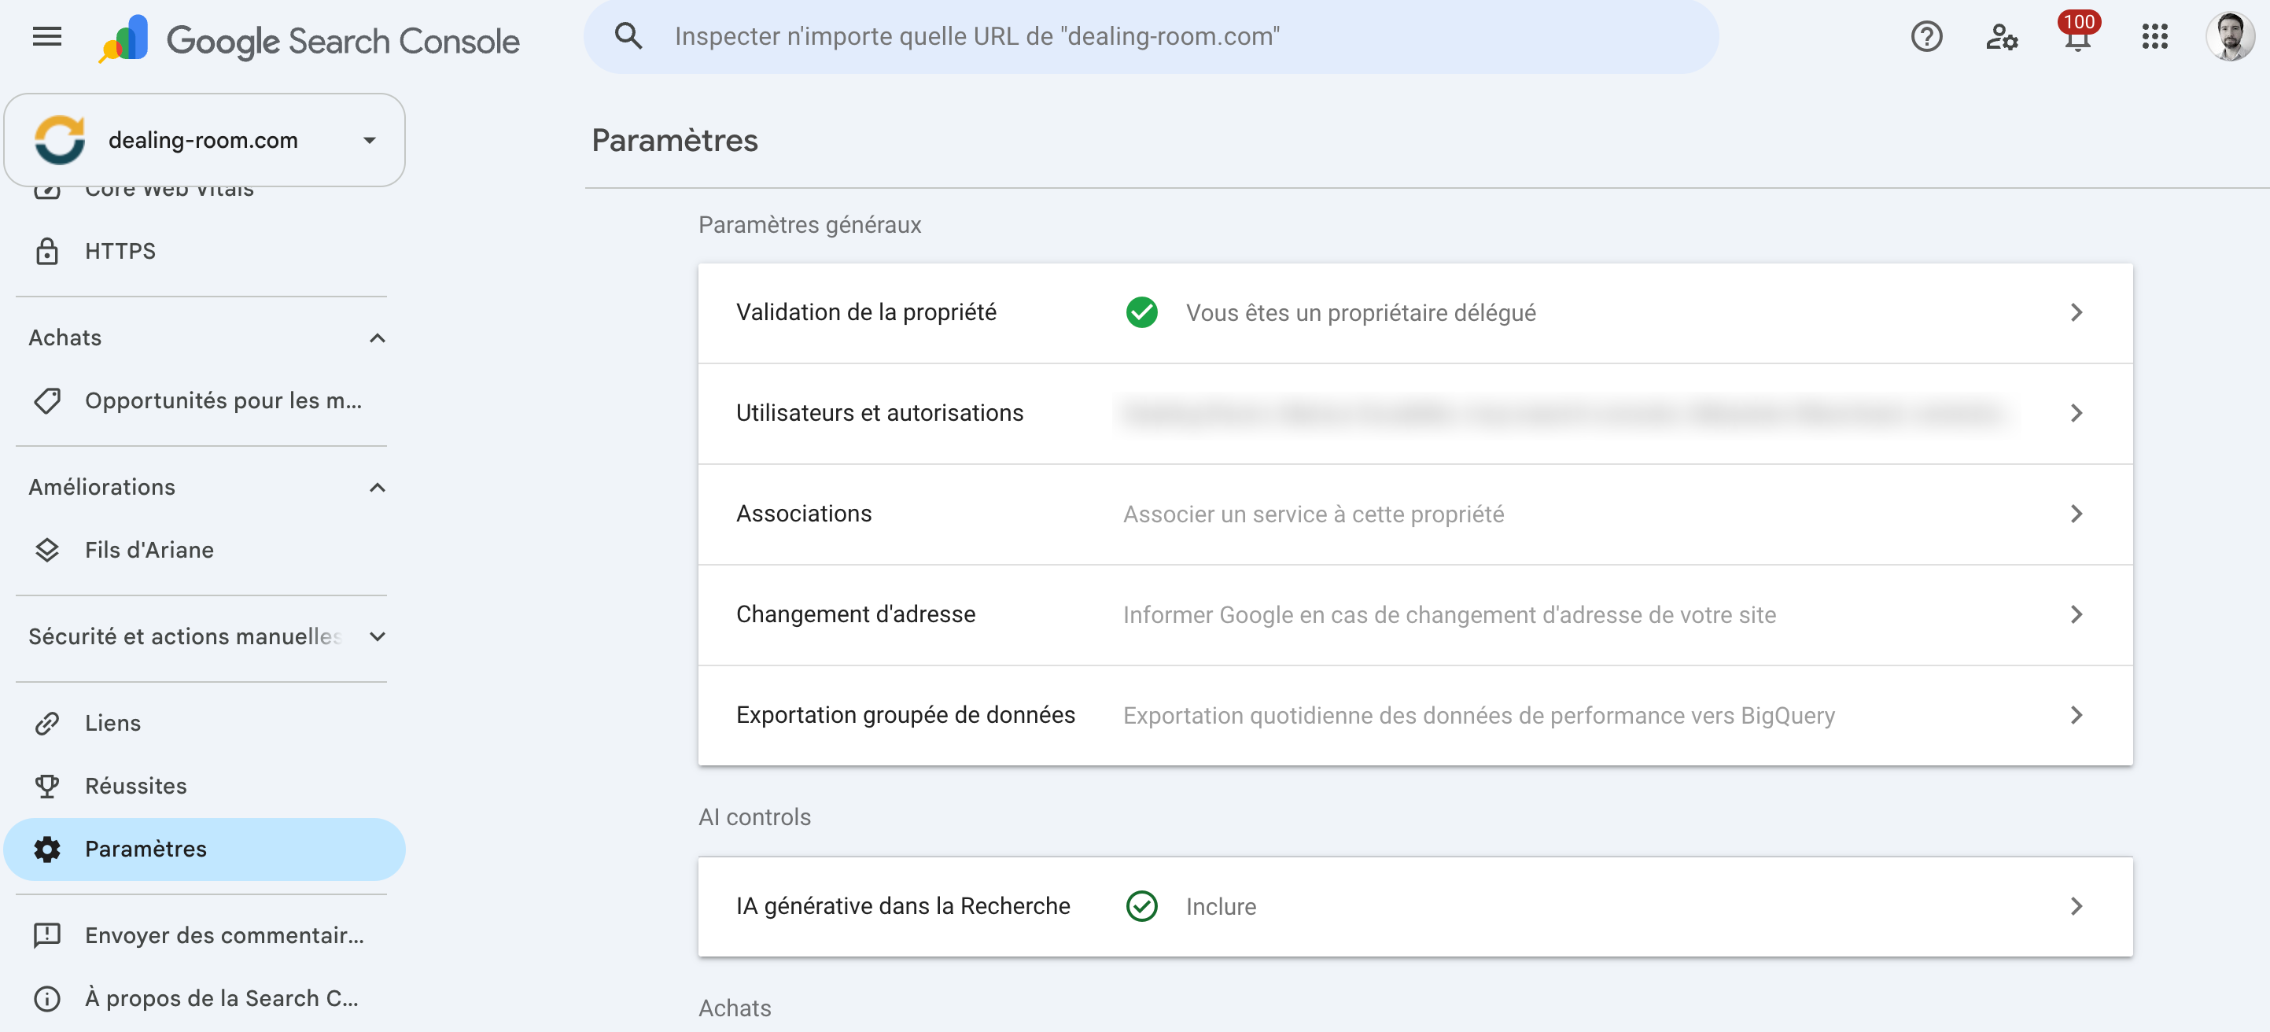The image size is (2270, 1032).
Task: Open the account profile avatar
Action: pyautogui.click(x=2229, y=37)
